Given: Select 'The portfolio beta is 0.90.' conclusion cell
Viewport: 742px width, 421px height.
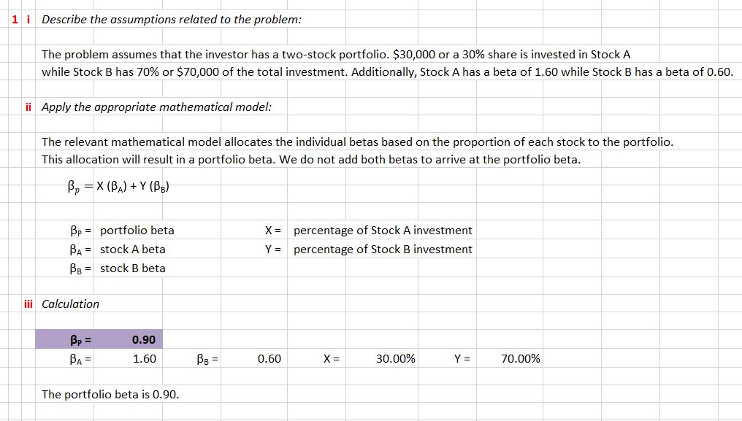Looking at the screenshot, I should coord(110,394).
